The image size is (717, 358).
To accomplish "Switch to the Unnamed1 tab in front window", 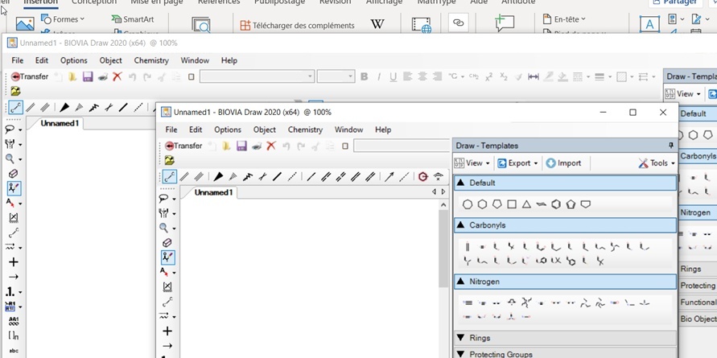I will click(x=213, y=192).
